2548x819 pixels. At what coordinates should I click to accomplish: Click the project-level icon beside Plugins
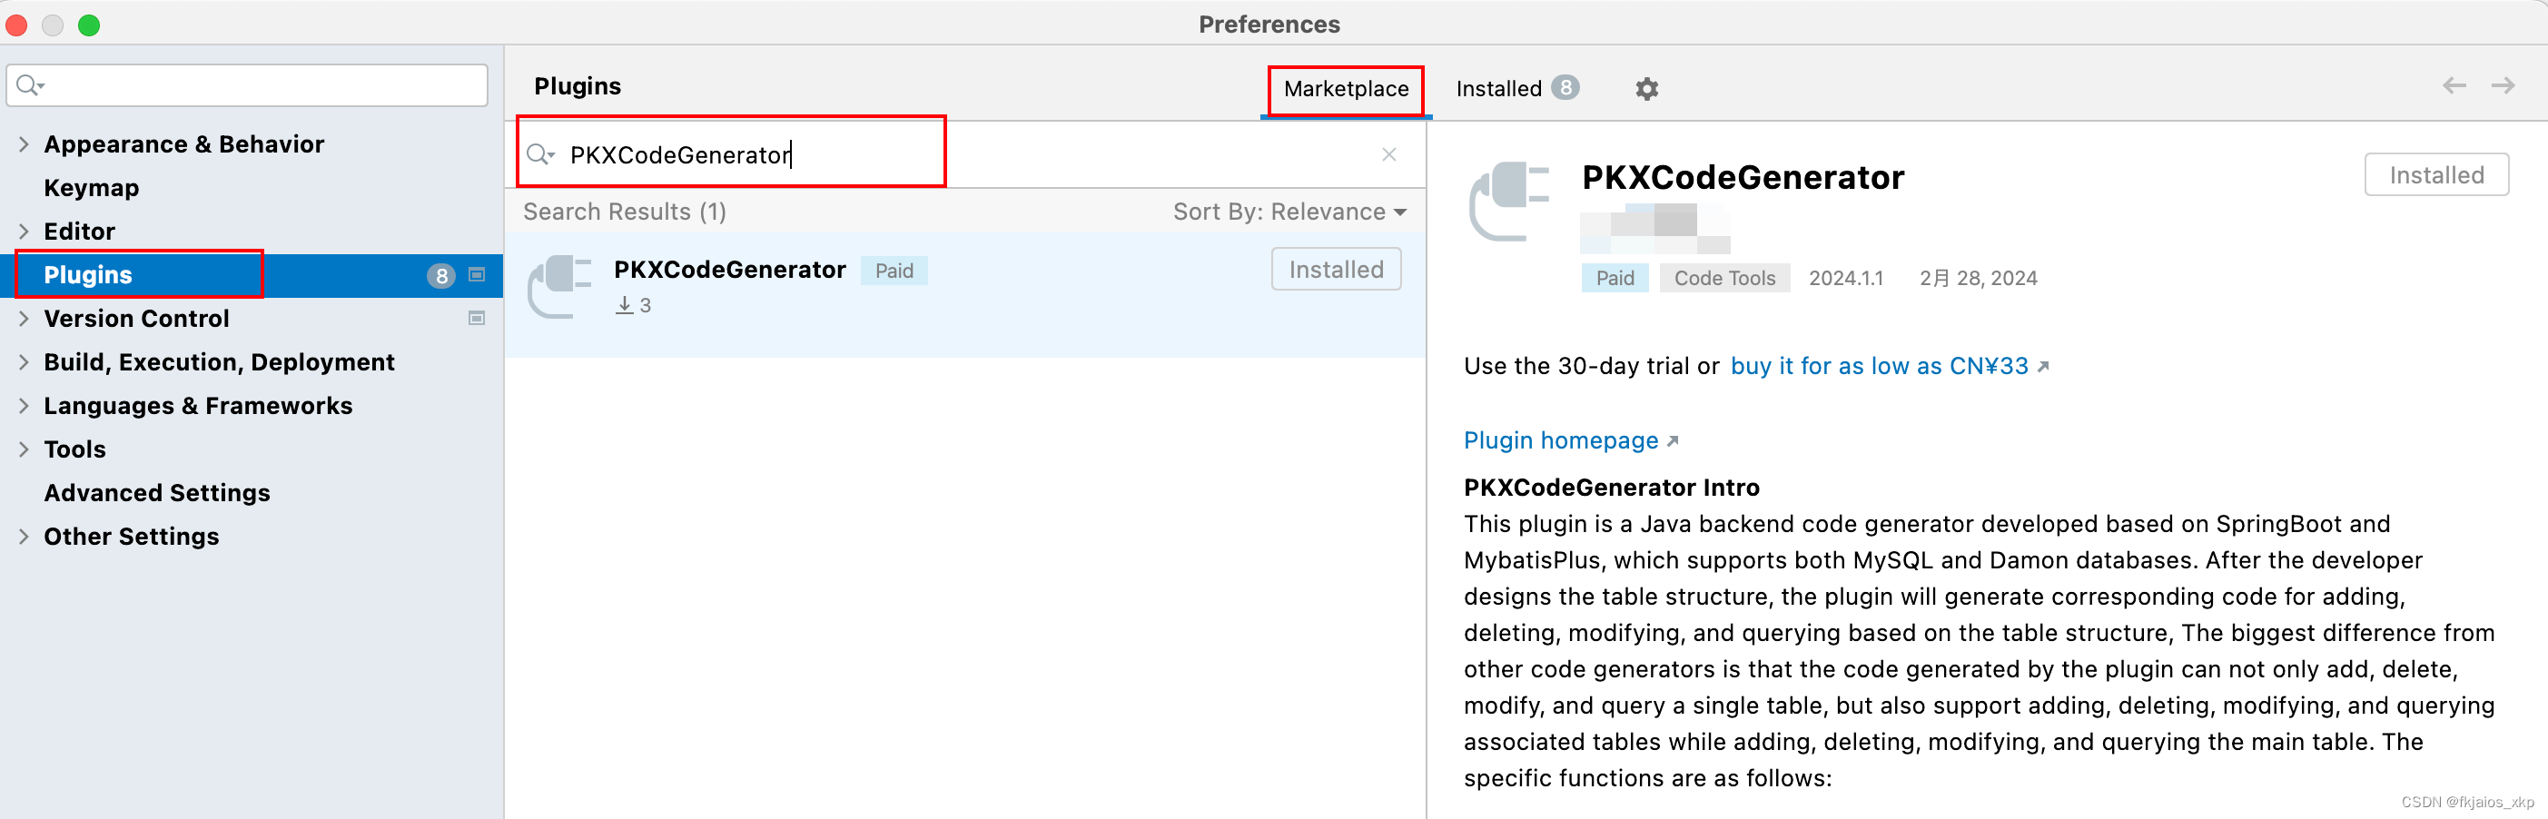tap(477, 275)
